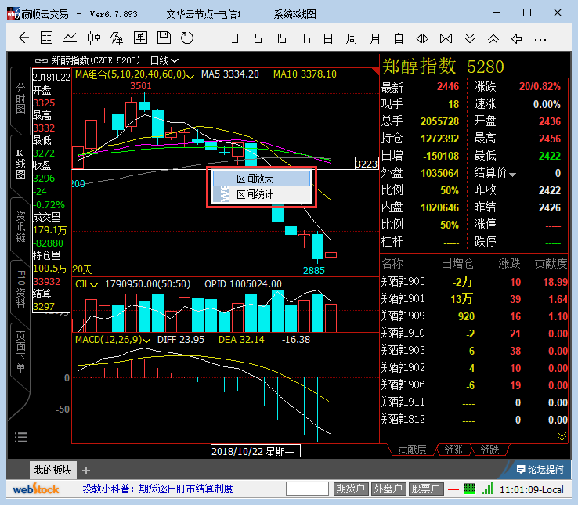Click the double-chevron up toolbar icon
This screenshot has height=505, width=578.
[493, 38]
